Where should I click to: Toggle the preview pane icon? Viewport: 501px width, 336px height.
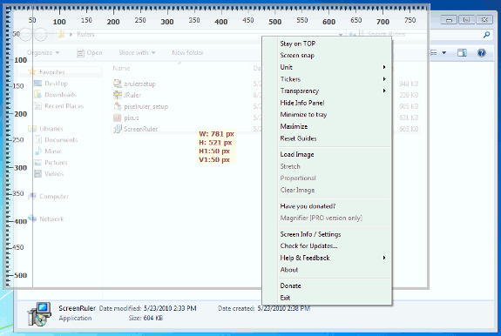pos(462,52)
